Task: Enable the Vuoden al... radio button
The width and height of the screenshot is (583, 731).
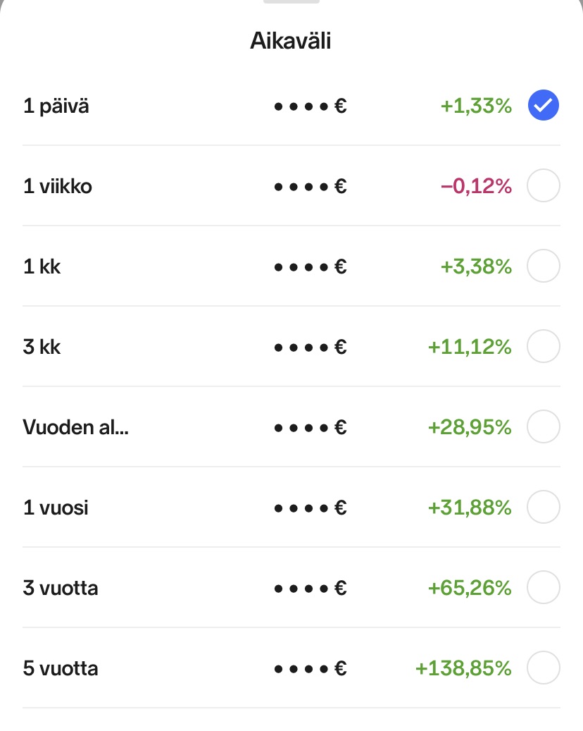Action: point(544,426)
